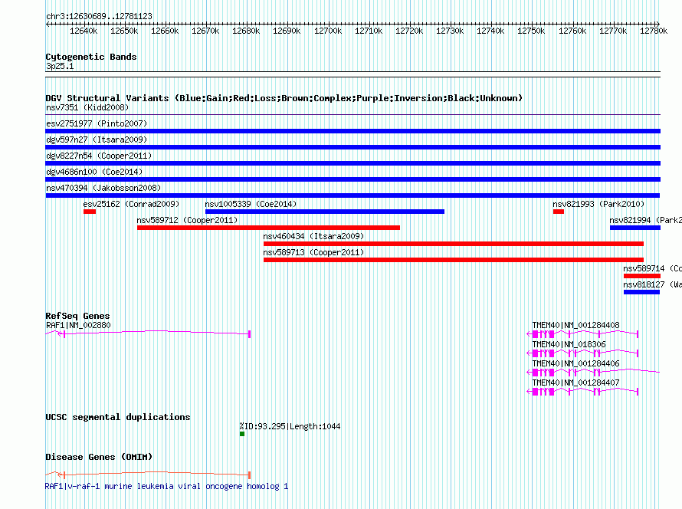Click the TMEM40|NM_001284406 transcript
This screenshot has width=682, height=509.
593,372
